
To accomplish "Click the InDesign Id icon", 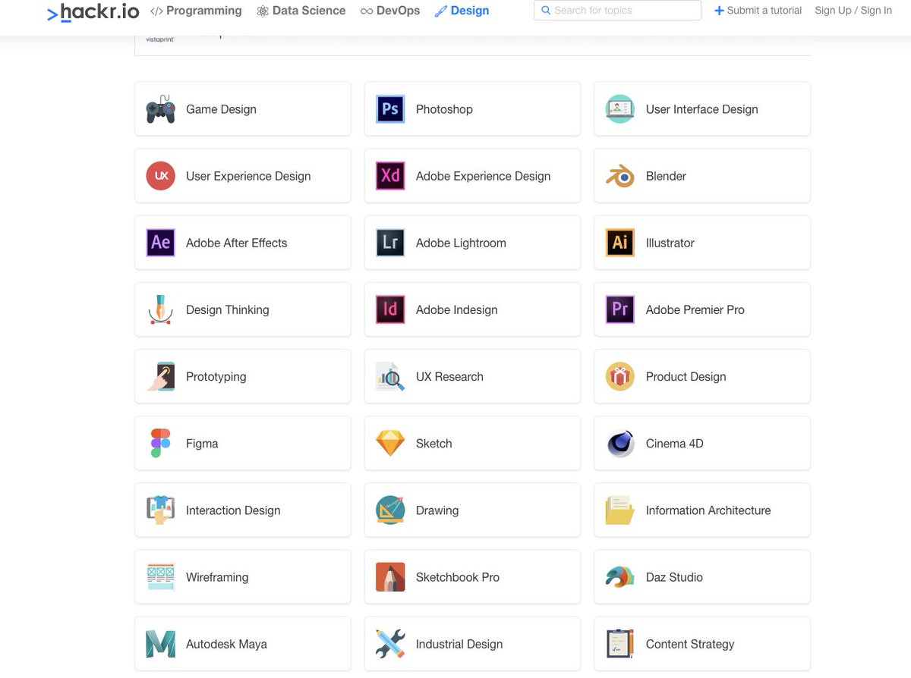I will tap(390, 309).
